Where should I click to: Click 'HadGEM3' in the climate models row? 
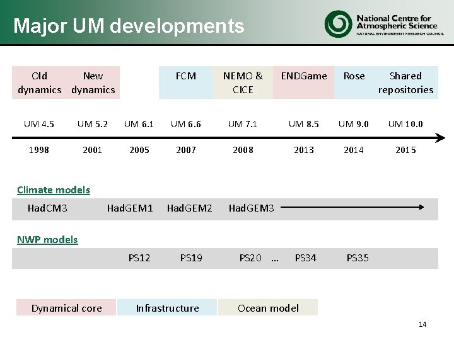(251, 208)
